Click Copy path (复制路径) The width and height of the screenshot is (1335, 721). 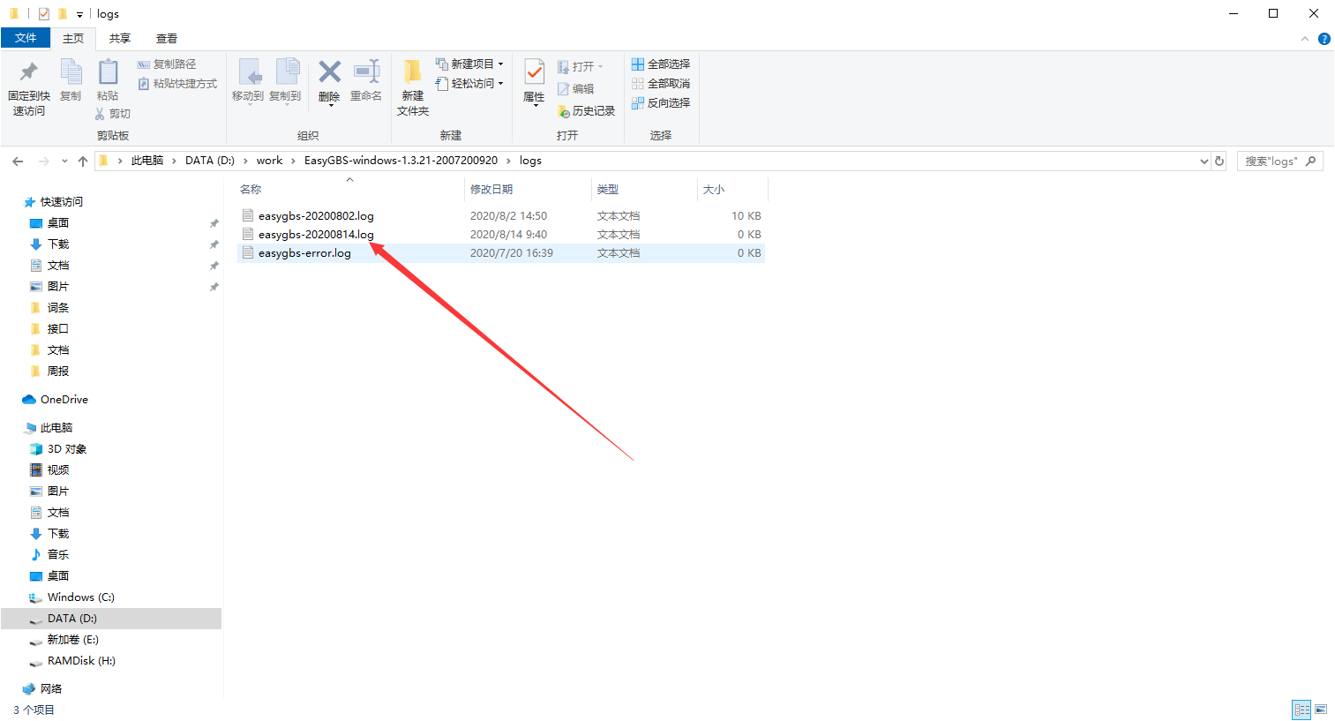pos(167,64)
